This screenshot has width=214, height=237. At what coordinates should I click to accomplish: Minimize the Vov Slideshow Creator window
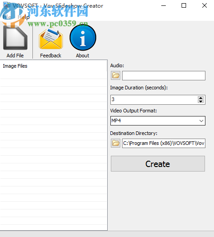tap(164, 5)
